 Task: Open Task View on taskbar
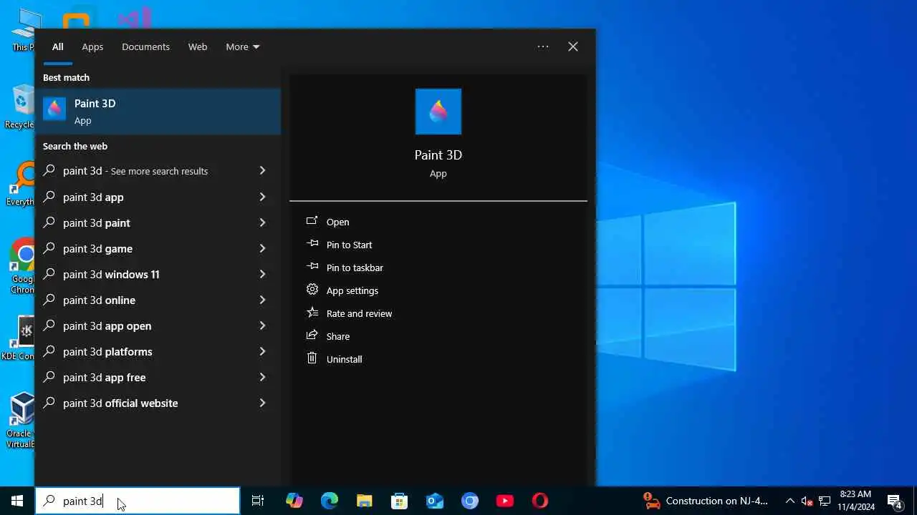[258, 501]
